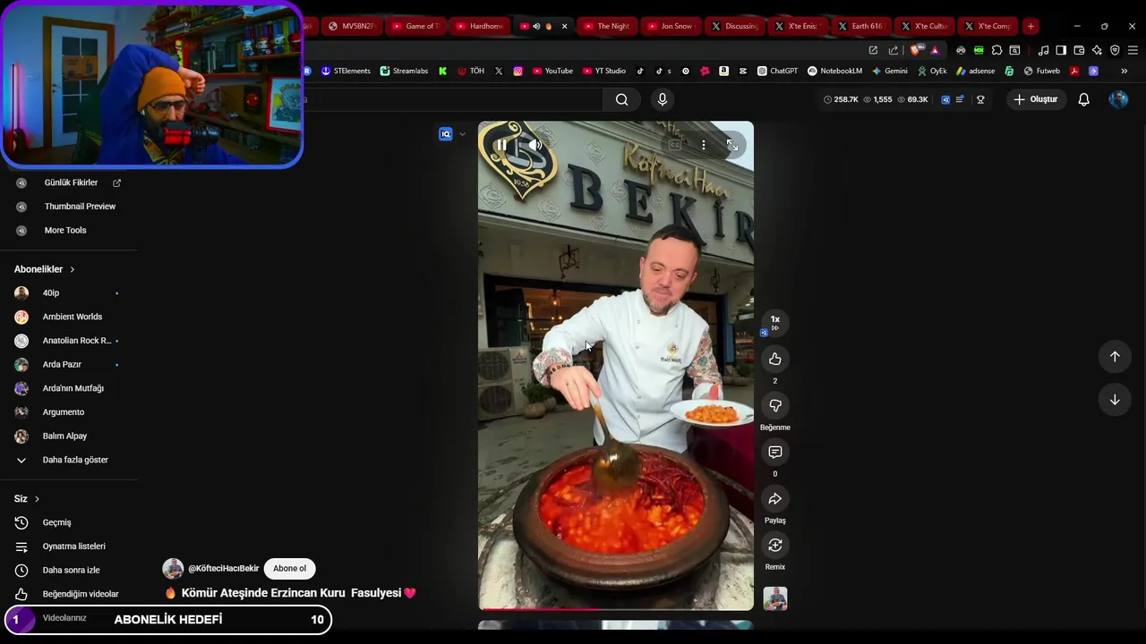Switch to the Jon Snow tab
This screenshot has width=1146, height=644.
point(671,26)
